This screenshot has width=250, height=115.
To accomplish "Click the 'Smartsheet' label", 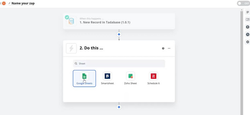I will 107,83.
